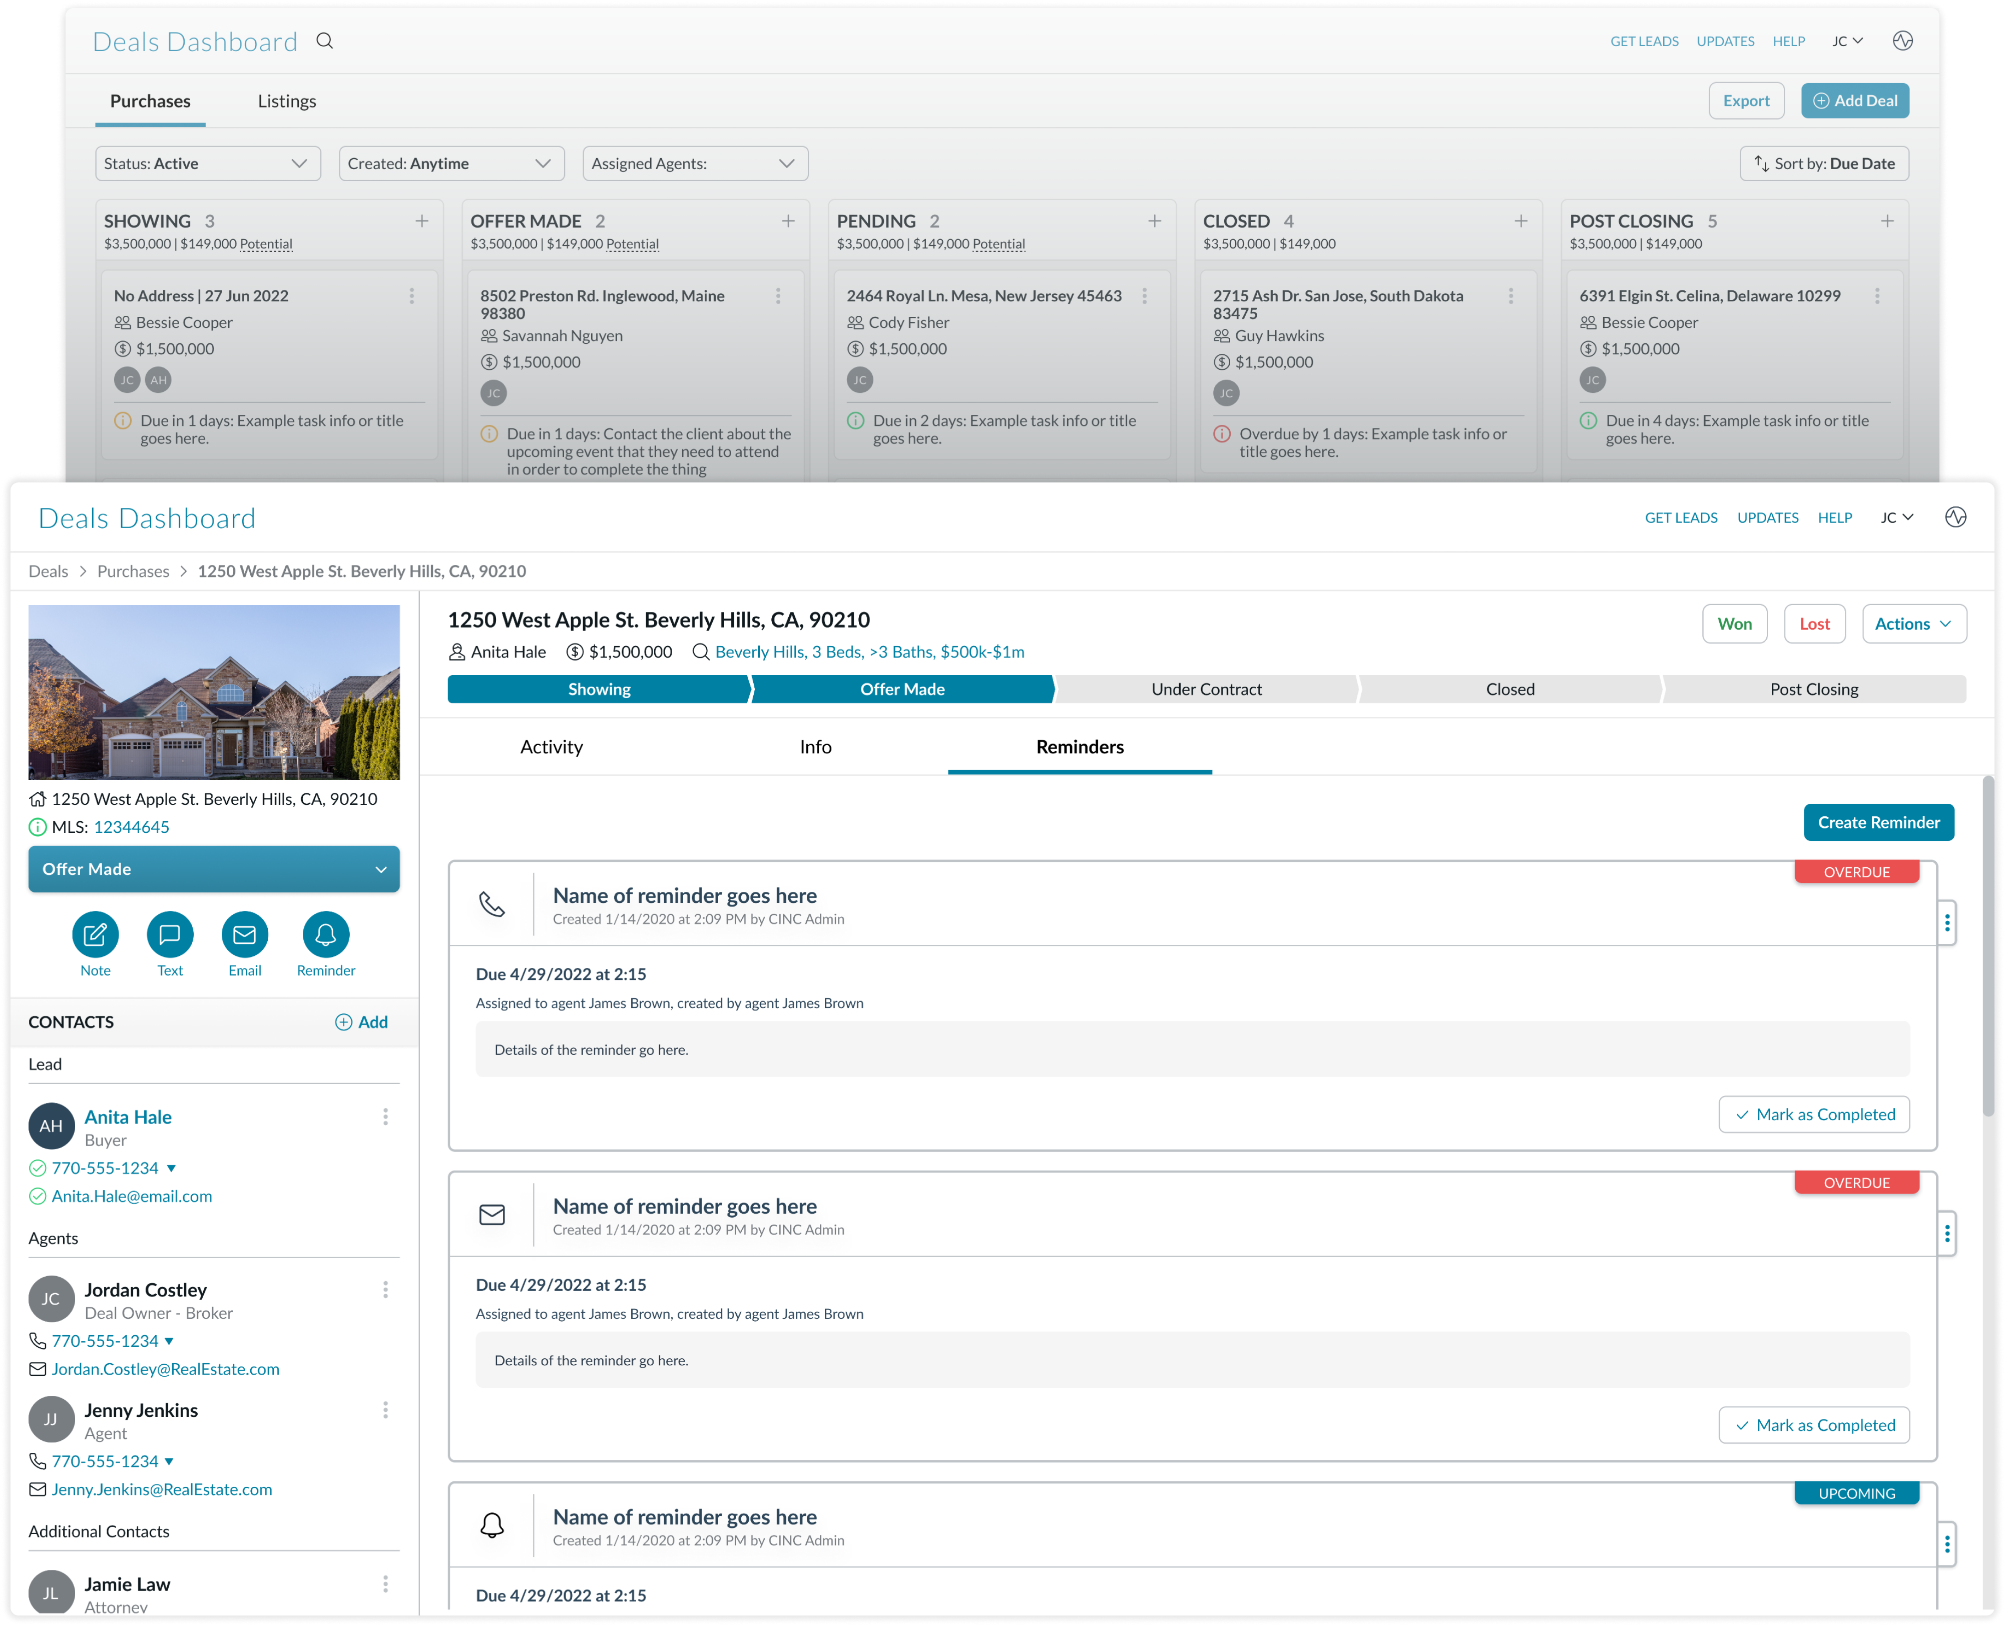This screenshot has width=2005, height=1626.
Task: Click the Reminder bell icon
Action: click(326, 934)
